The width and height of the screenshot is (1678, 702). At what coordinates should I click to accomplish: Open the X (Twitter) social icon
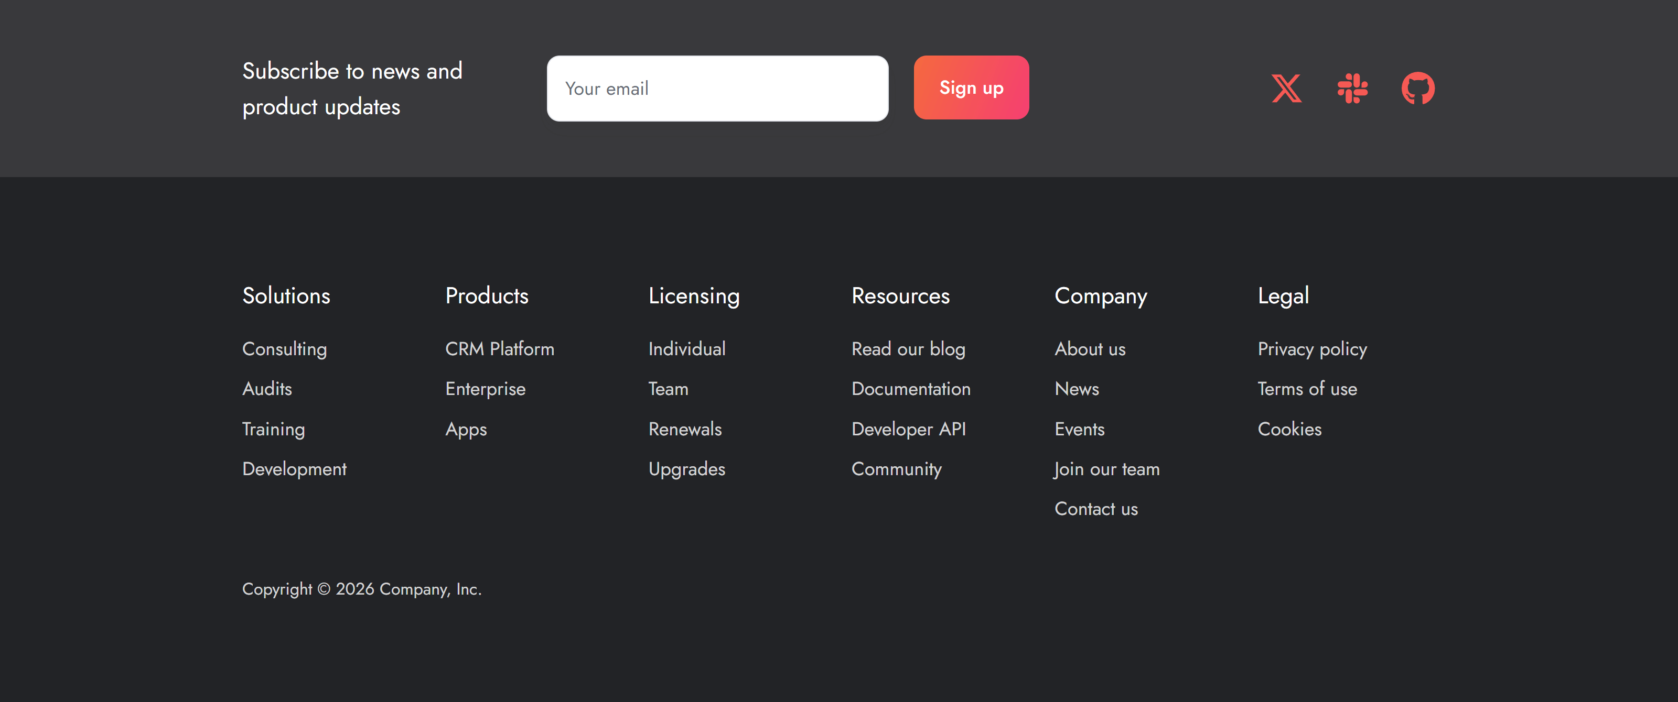pyautogui.click(x=1286, y=89)
